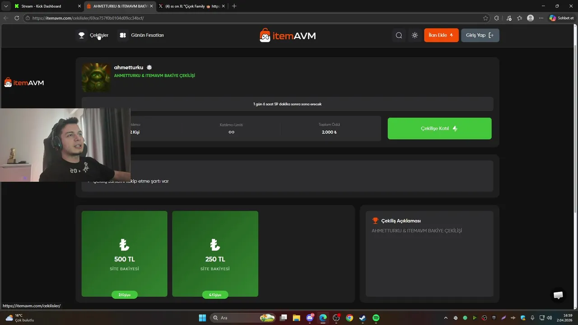Screen dimensions: 578x325
Task: Open Discord from taskbar
Action: (310, 318)
